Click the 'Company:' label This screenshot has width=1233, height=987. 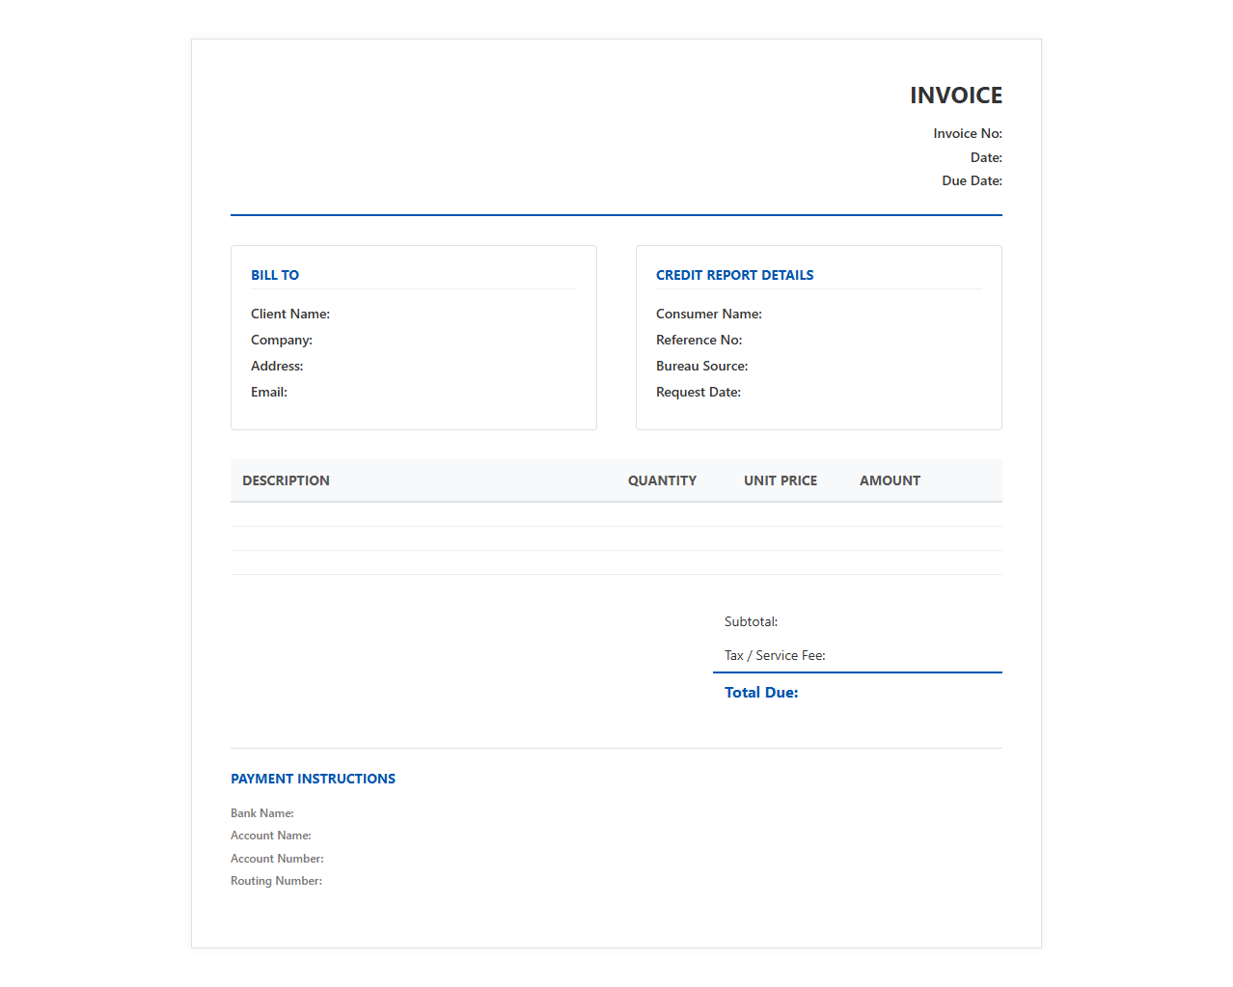282,341
